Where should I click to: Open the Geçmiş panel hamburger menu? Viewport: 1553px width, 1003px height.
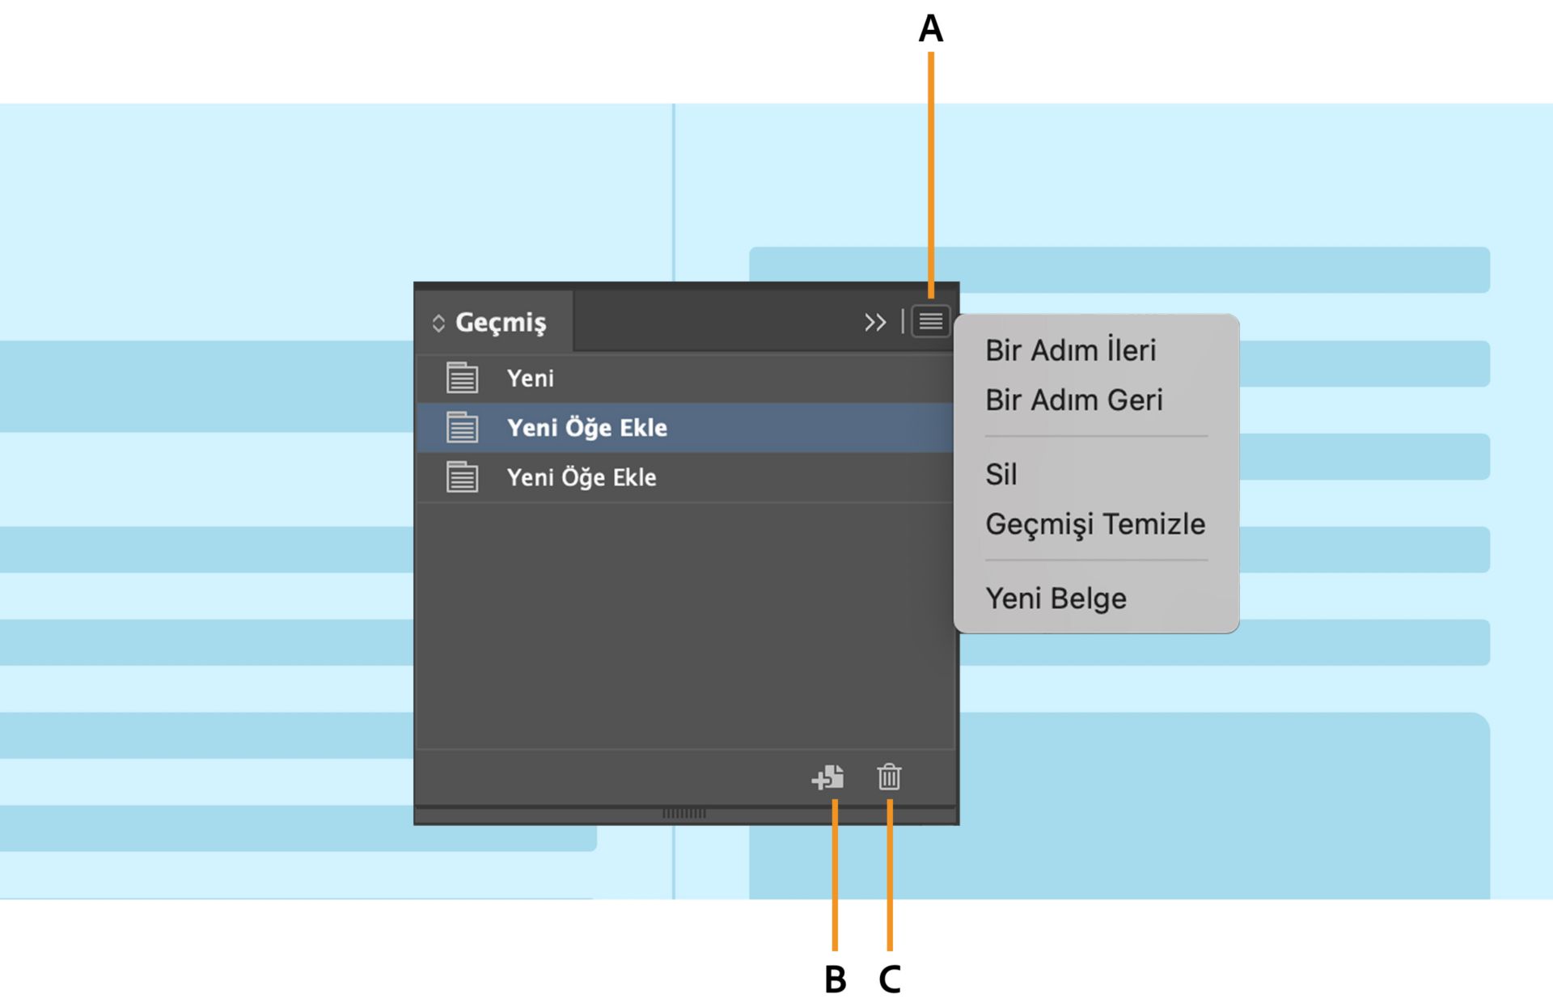click(x=930, y=322)
